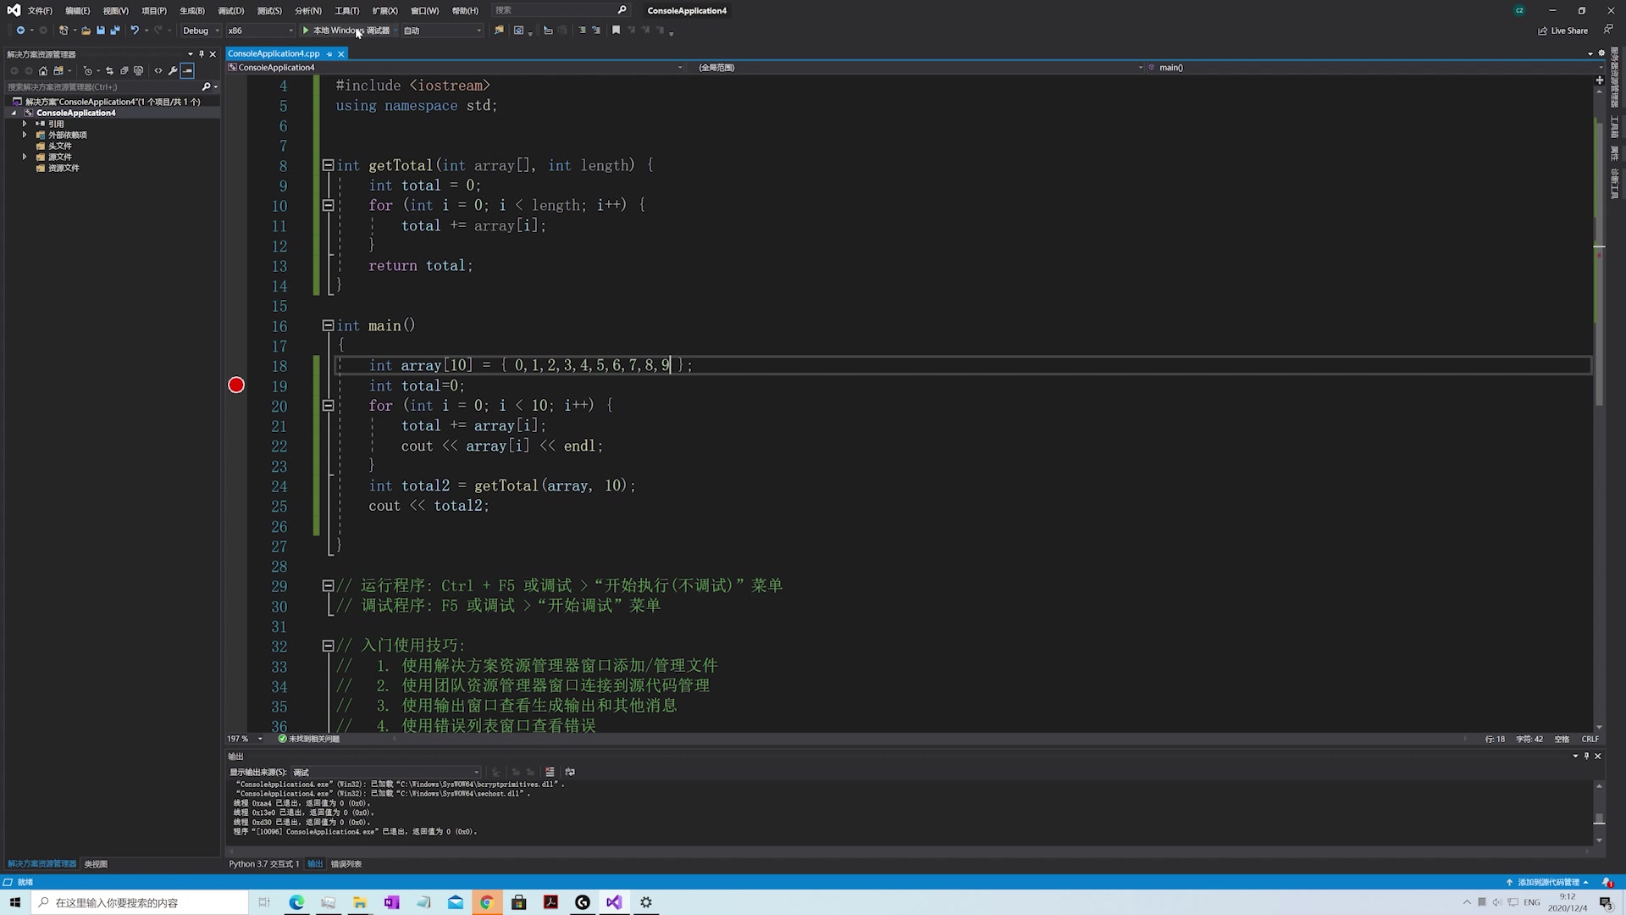This screenshot has height=915, width=1626.
Task: Open the 自动 dropdown in the toolbar
Action: 442,30
